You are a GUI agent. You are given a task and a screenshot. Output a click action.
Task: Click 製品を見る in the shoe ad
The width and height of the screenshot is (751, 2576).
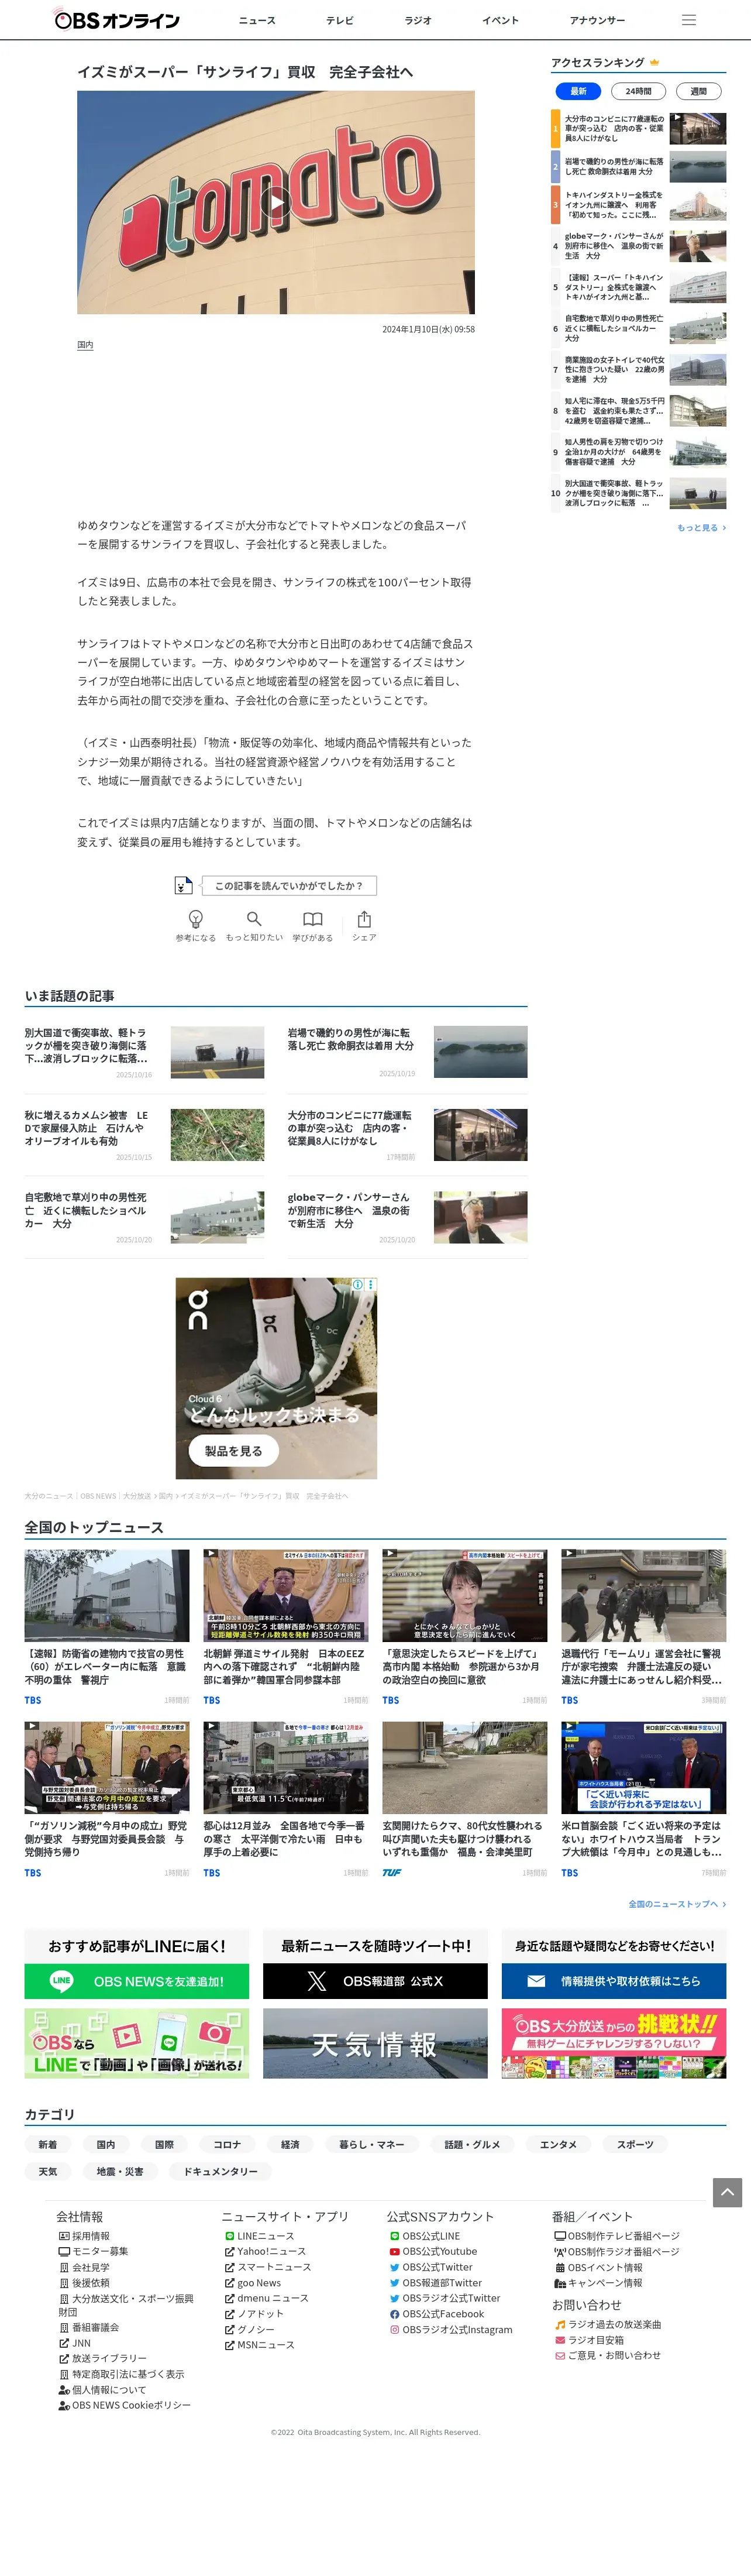click(x=234, y=1450)
